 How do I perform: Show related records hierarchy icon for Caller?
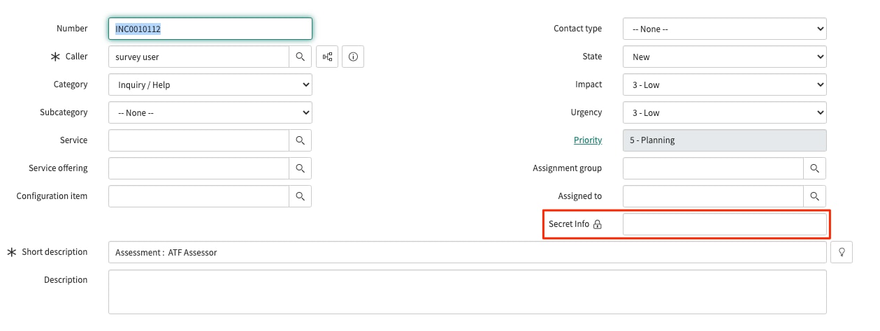pyautogui.click(x=328, y=57)
